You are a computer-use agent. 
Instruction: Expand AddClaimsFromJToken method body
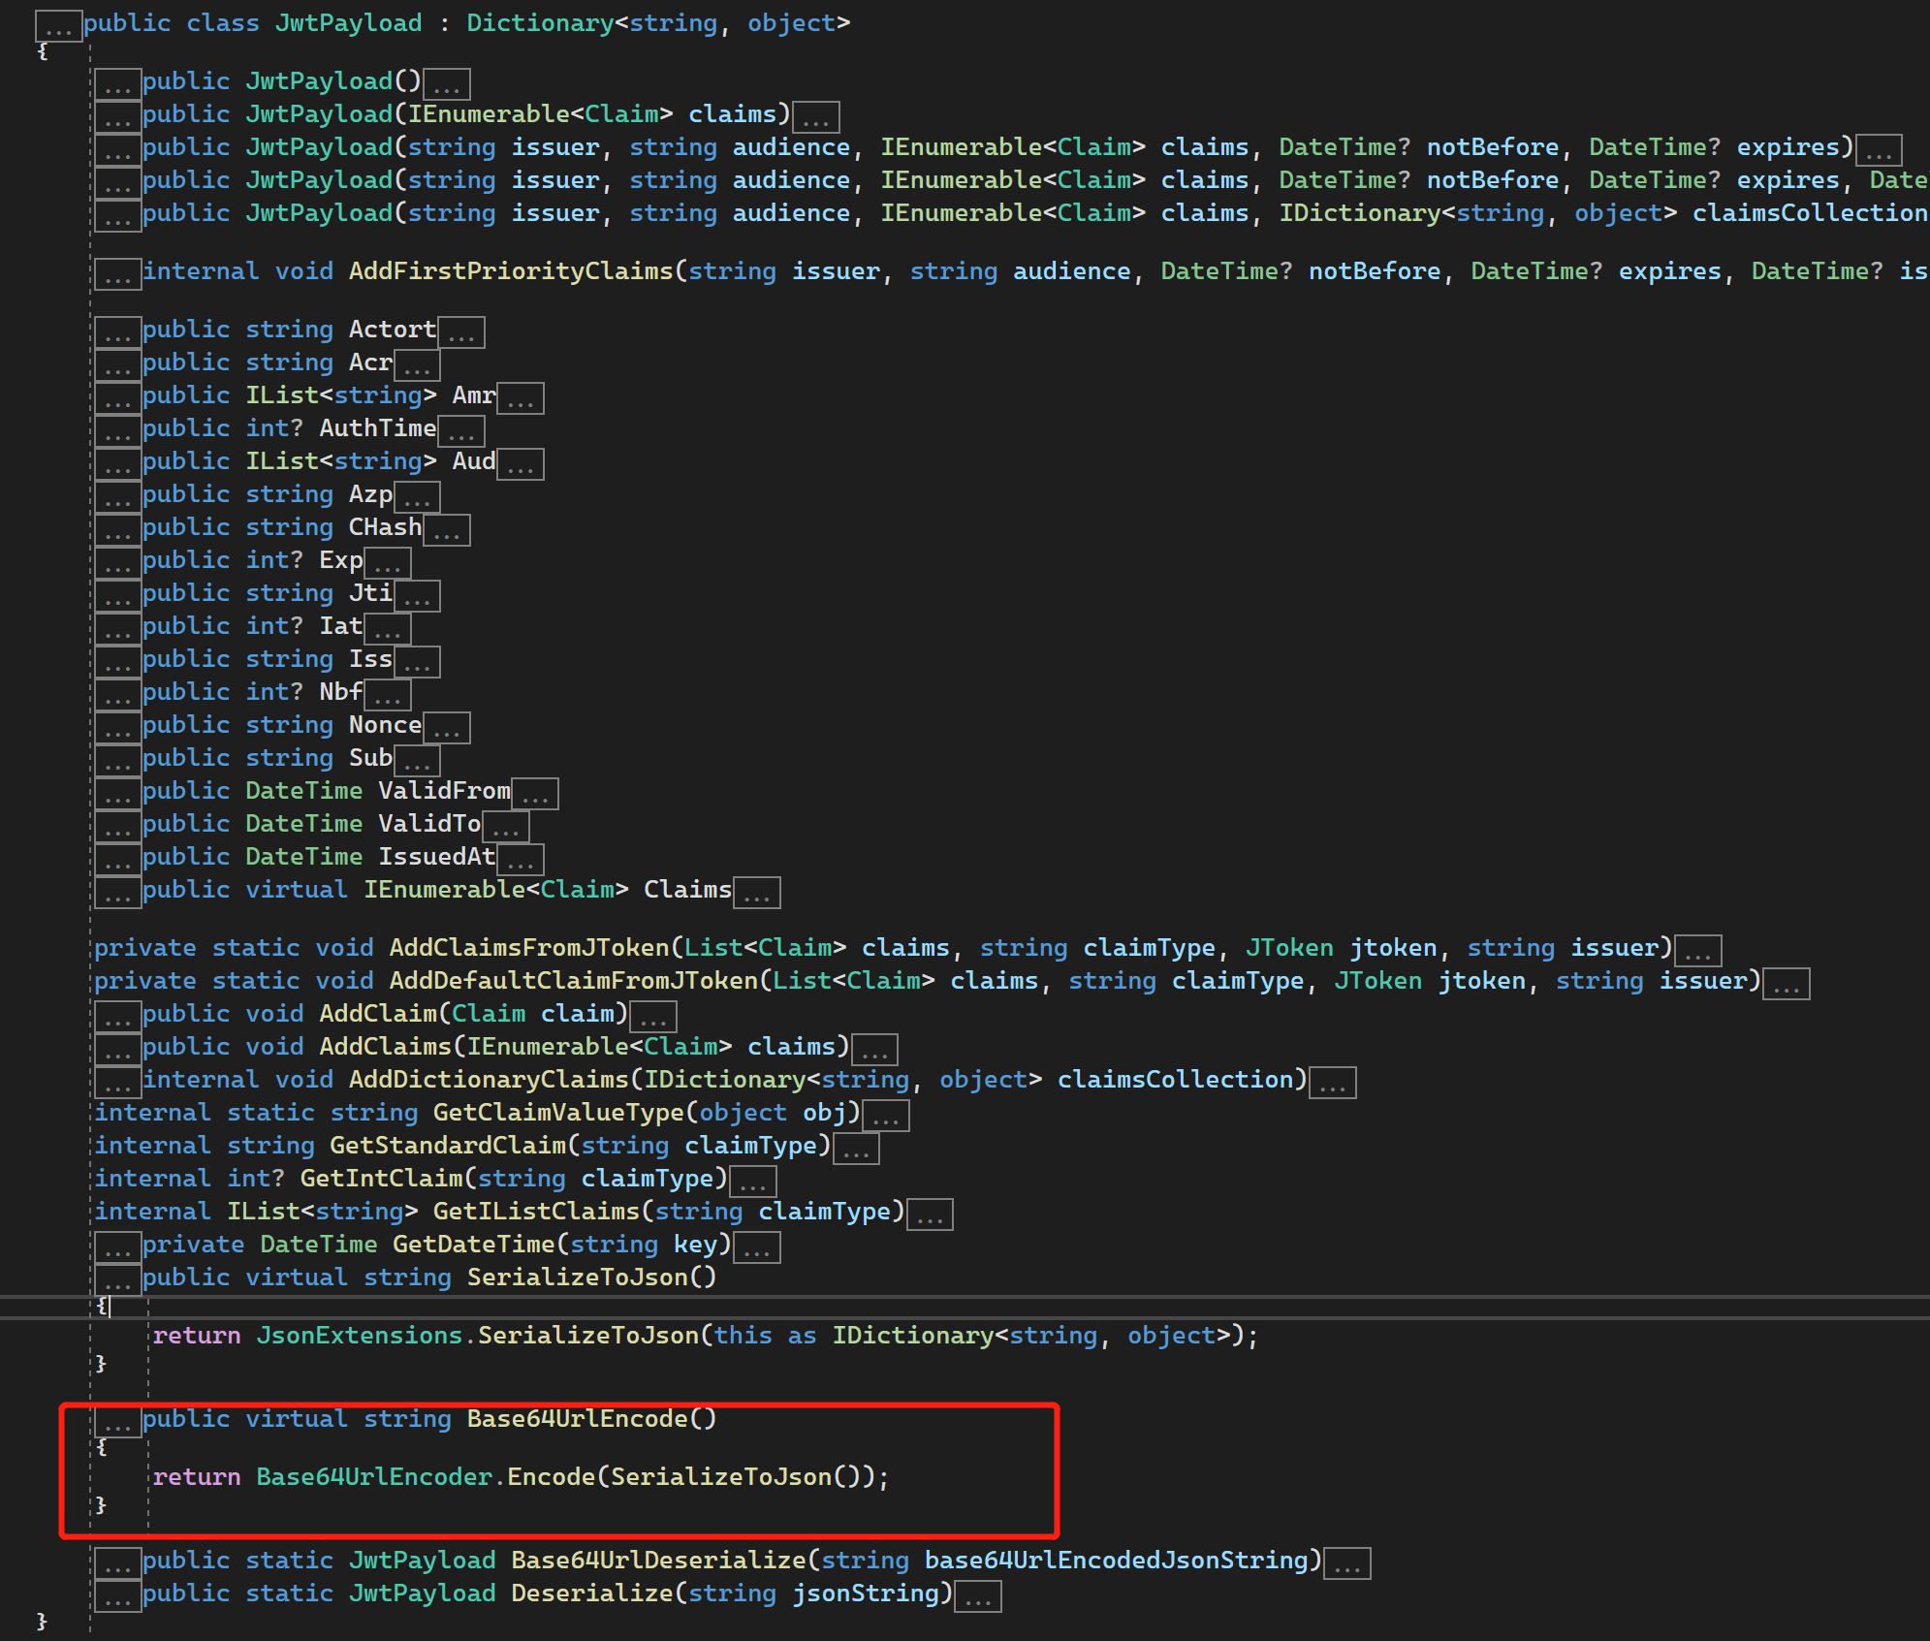click(1698, 951)
